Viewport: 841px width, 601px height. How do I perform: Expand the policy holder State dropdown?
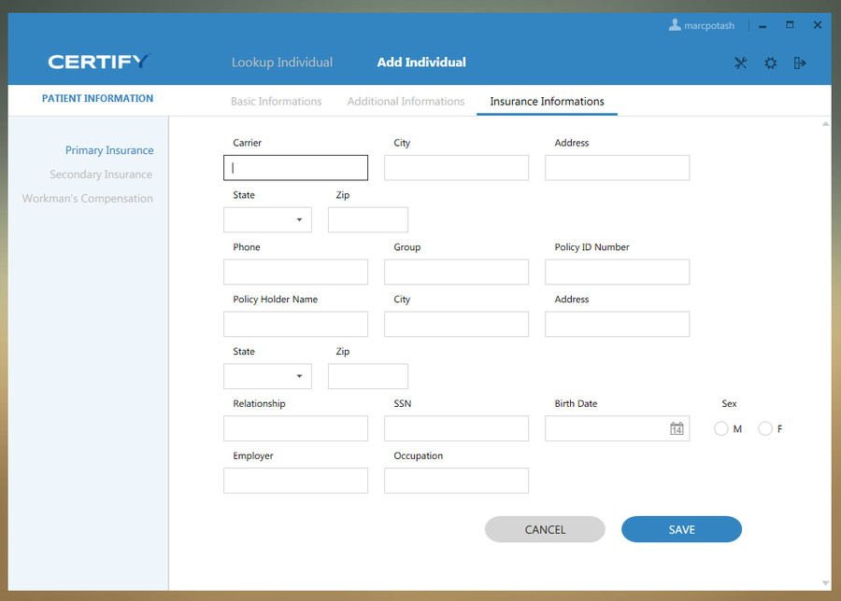pos(299,377)
